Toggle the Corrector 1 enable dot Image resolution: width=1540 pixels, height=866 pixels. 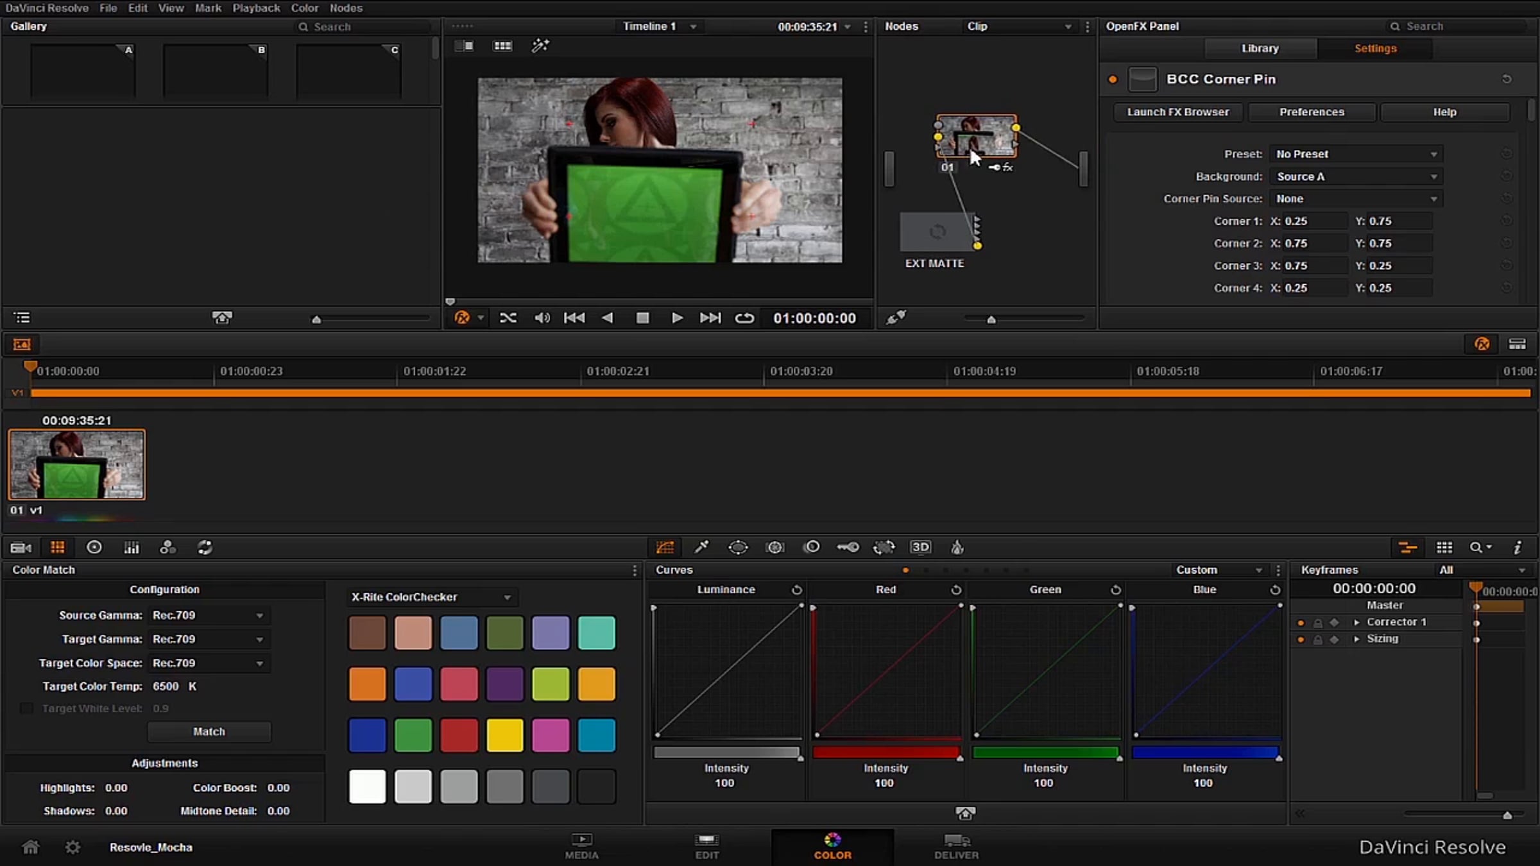pyautogui.click(x=1301, y=622)
